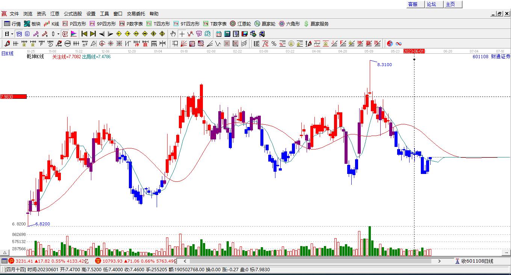Open the 交易委托 menu
The height and width of the screenshot is (275, 511).
136,14
